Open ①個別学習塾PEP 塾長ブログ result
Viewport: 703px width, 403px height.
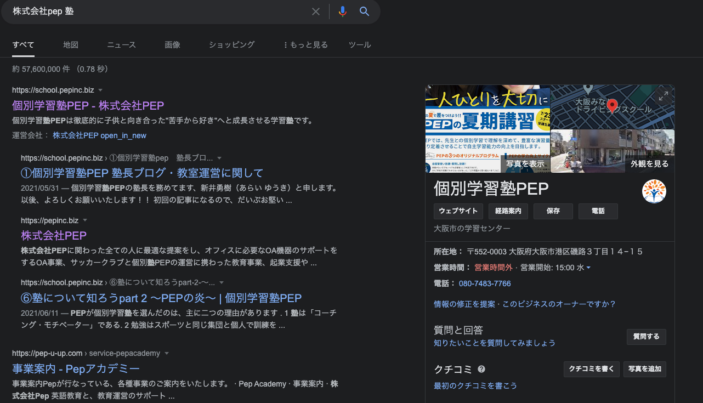tap(142, 173)
